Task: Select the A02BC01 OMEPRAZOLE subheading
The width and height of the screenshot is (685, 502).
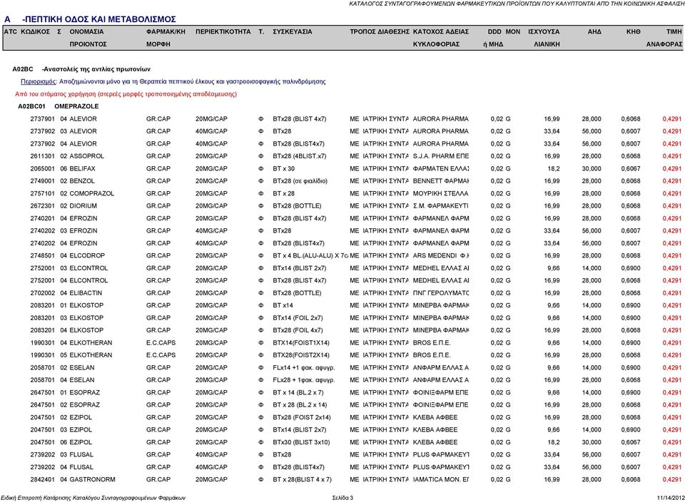Action: click(58, 106)
